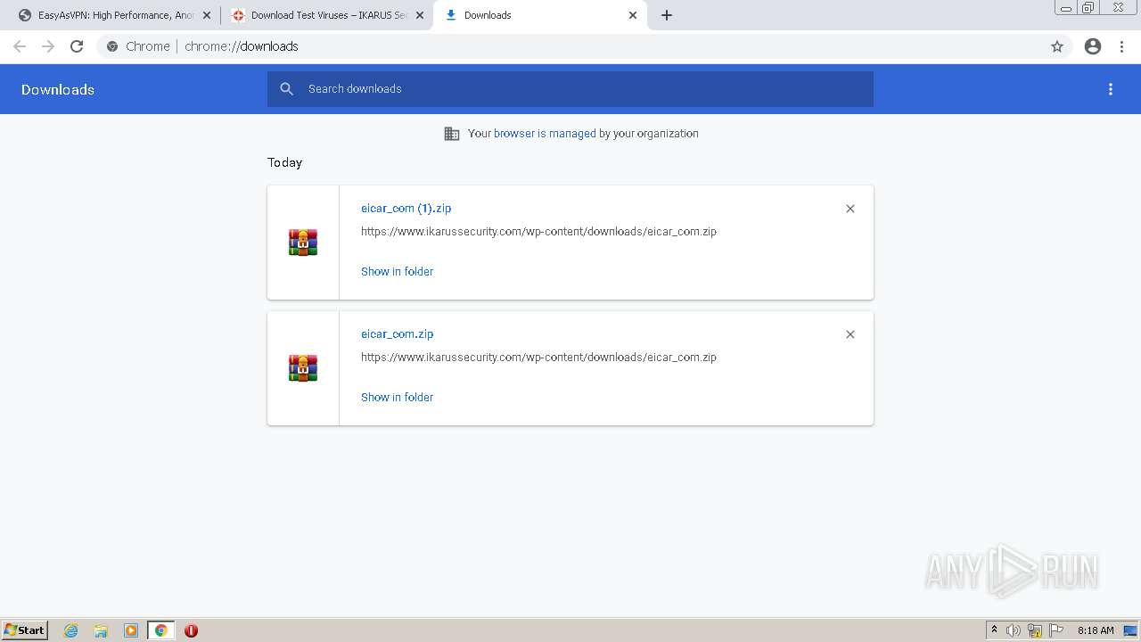Click the managed organization building icon
1141x642 pixels.
(452, 134)
